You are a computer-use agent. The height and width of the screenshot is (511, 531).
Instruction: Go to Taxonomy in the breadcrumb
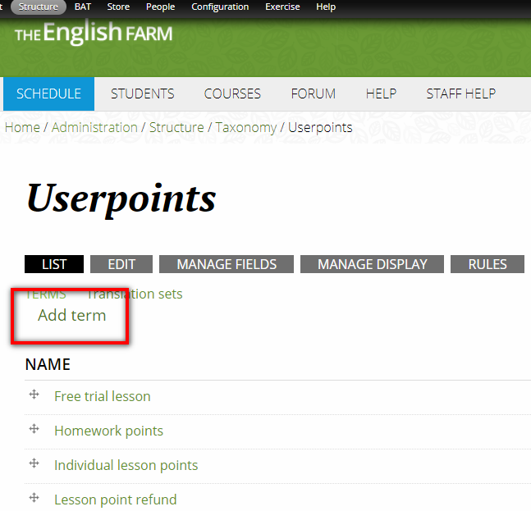click(x=247, y=127)
